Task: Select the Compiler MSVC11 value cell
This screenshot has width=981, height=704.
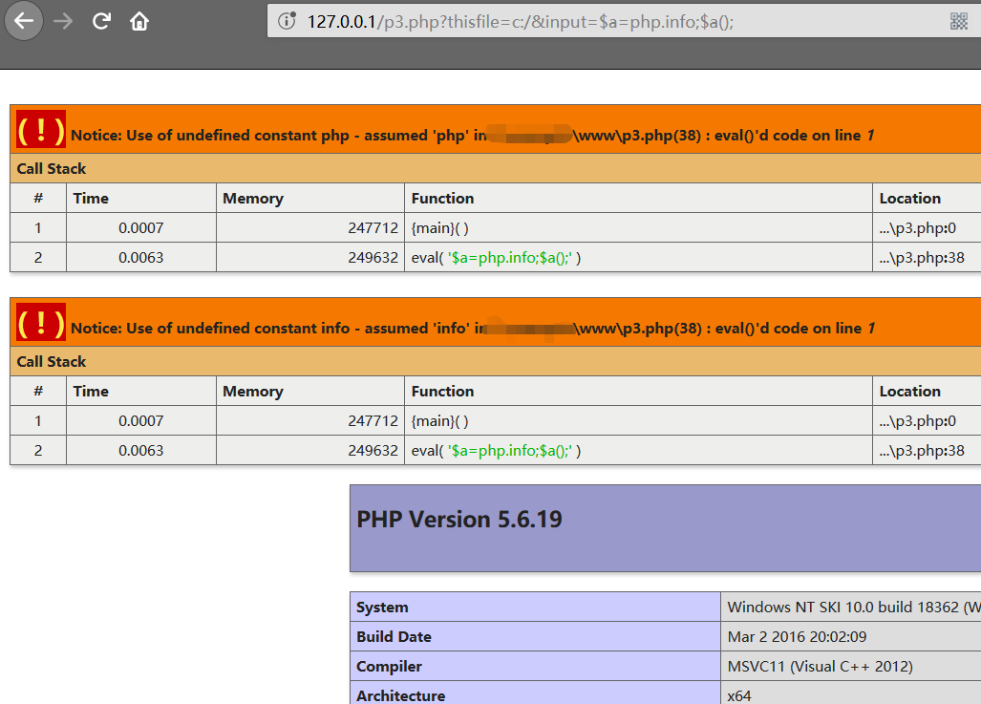Action: coord(820,667)
